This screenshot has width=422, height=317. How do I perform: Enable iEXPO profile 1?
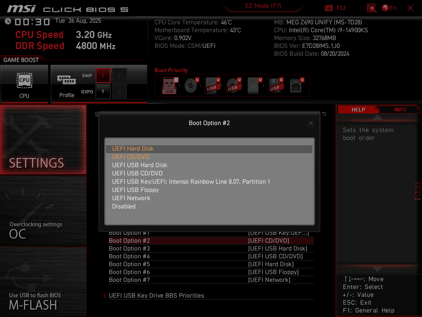[103, 92]
